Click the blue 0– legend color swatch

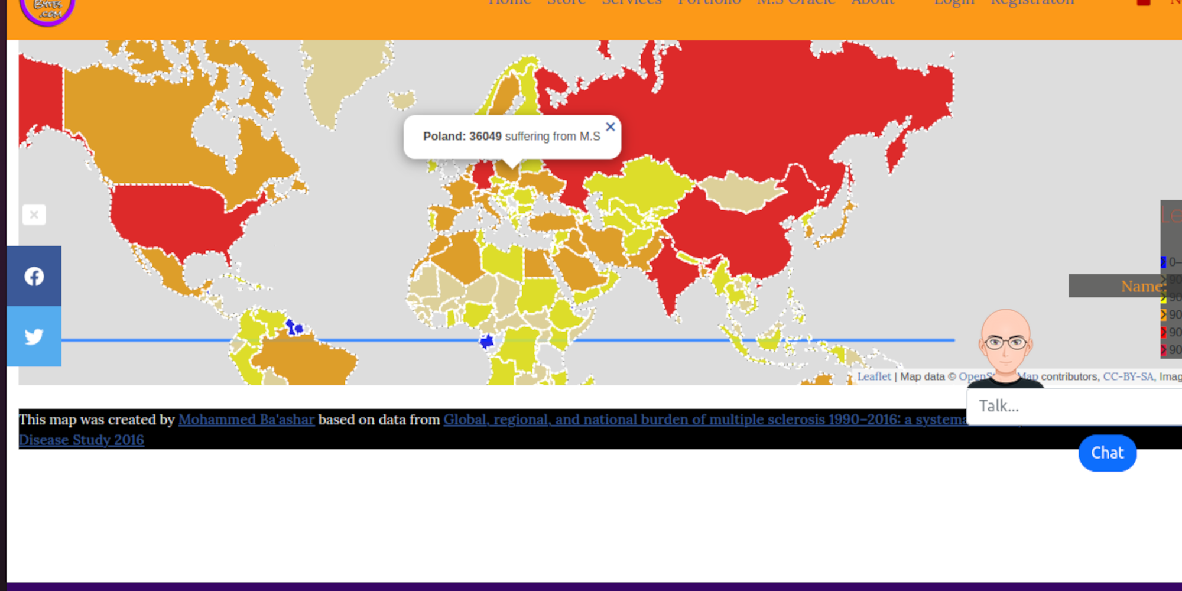point(1163,262)
